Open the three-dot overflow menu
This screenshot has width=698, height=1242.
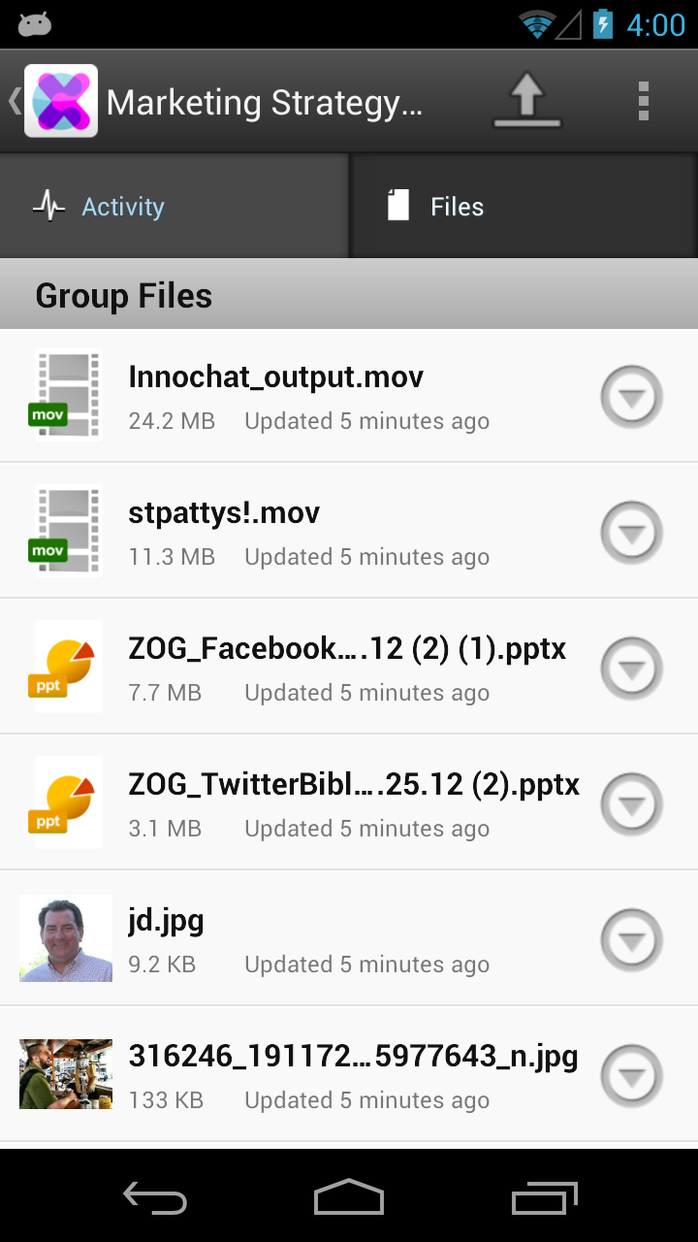click(x=643, y=101)
